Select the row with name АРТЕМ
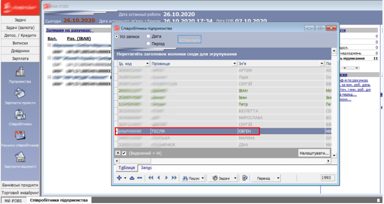This screenshot has height=204, width=384. pyautogui.click(x=223, y=71)
